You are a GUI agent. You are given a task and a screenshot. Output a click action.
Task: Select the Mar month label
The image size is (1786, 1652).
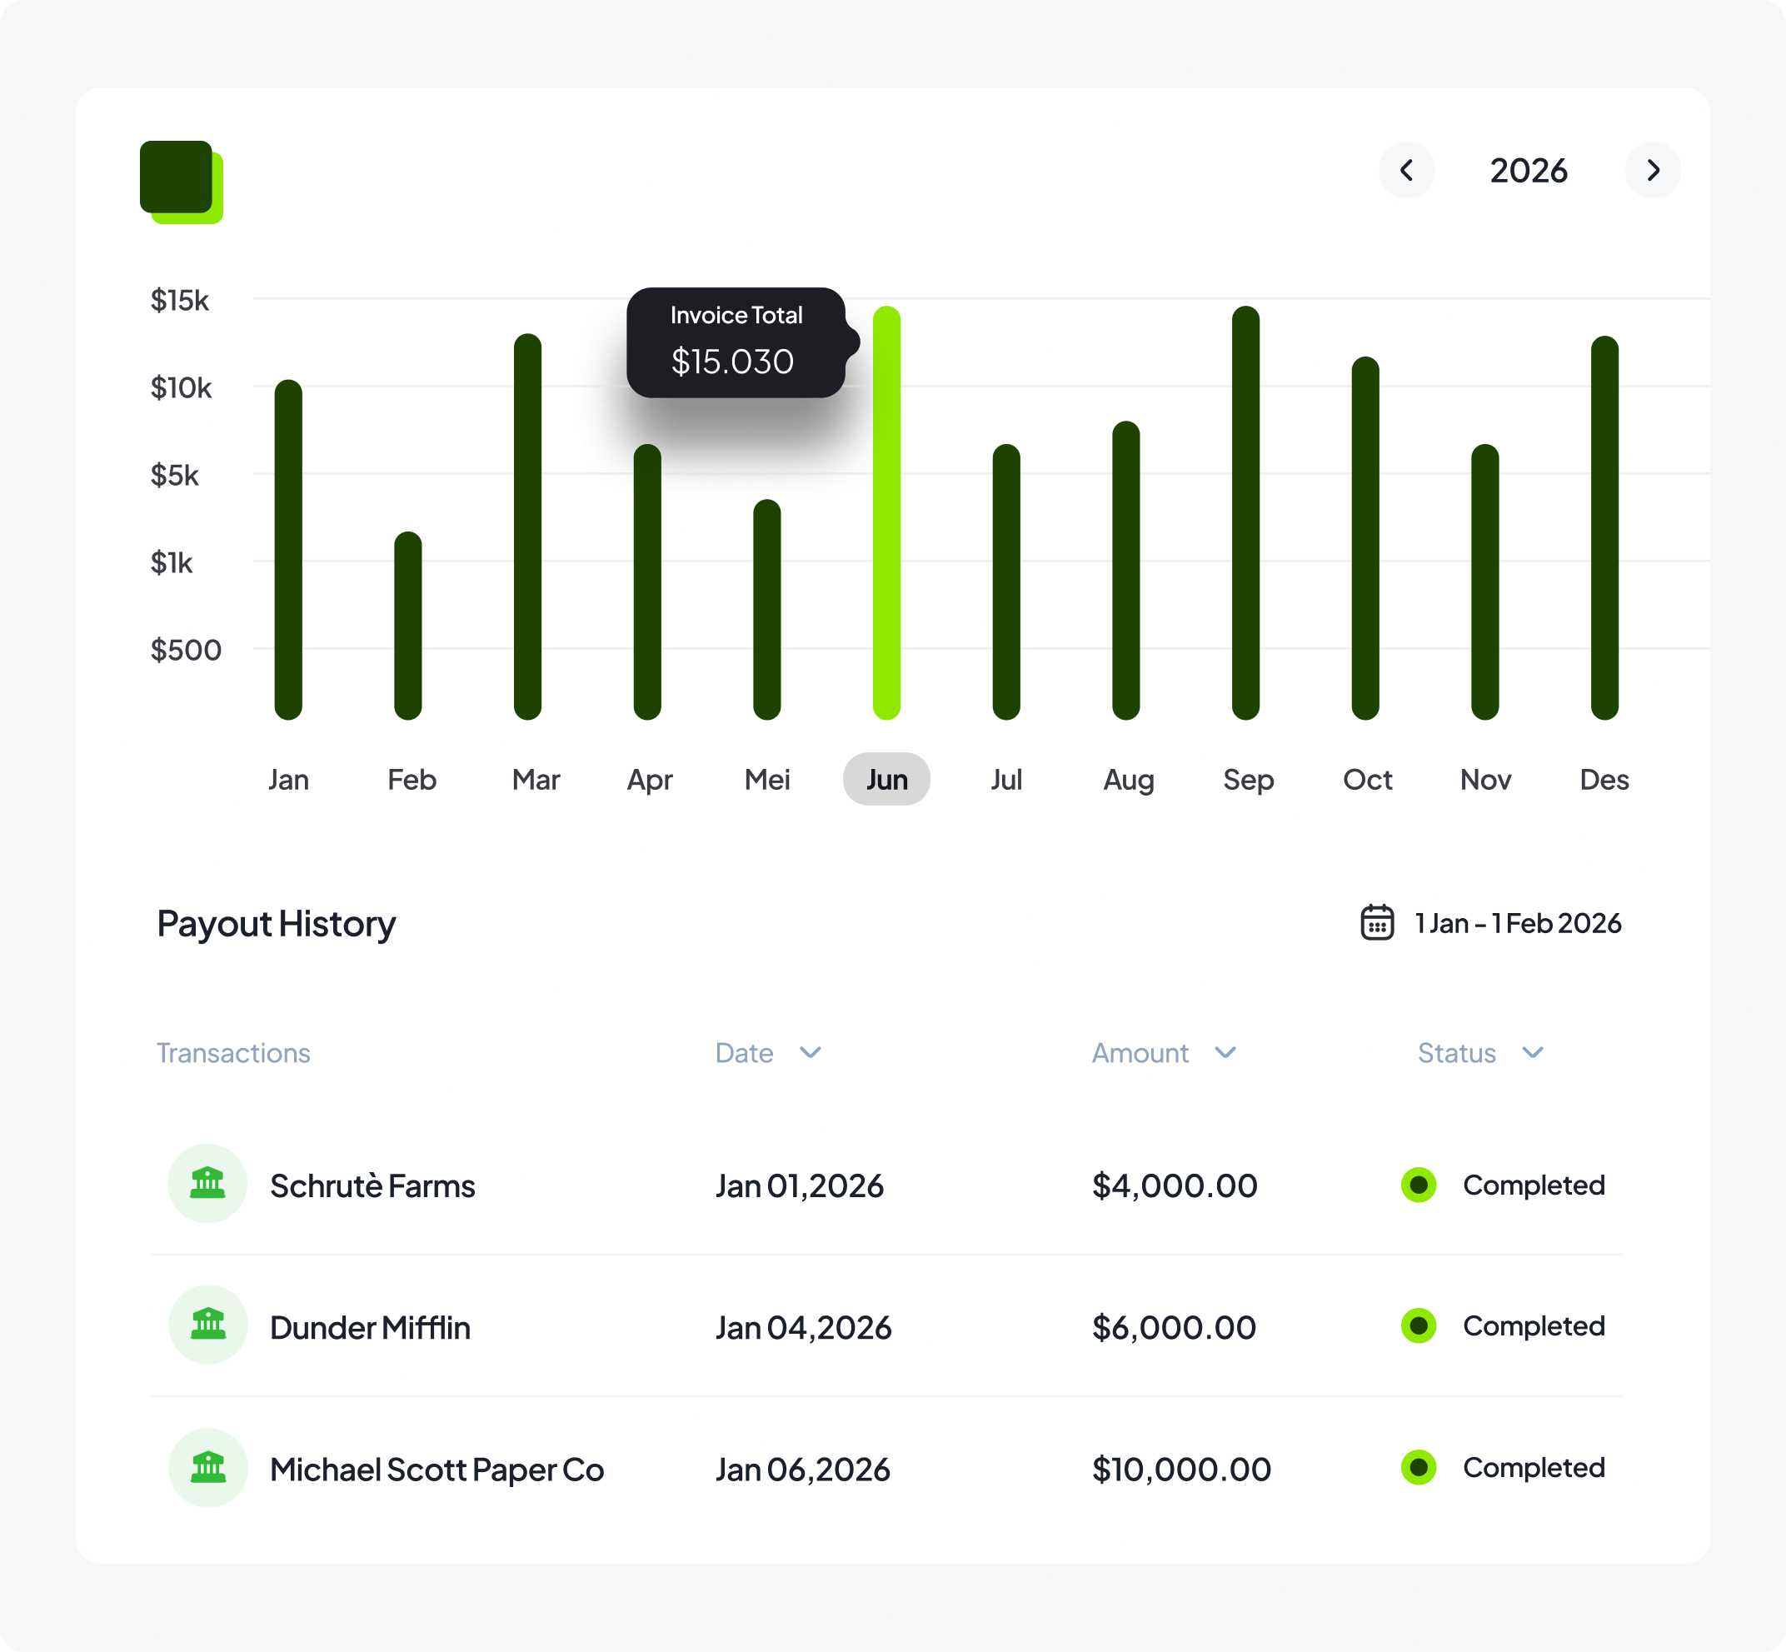coord(536,780)
